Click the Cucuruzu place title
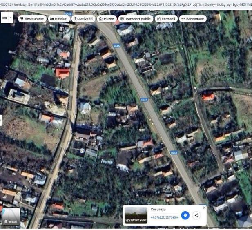Screen dimensions: 252x230 [x=158, y=210]
